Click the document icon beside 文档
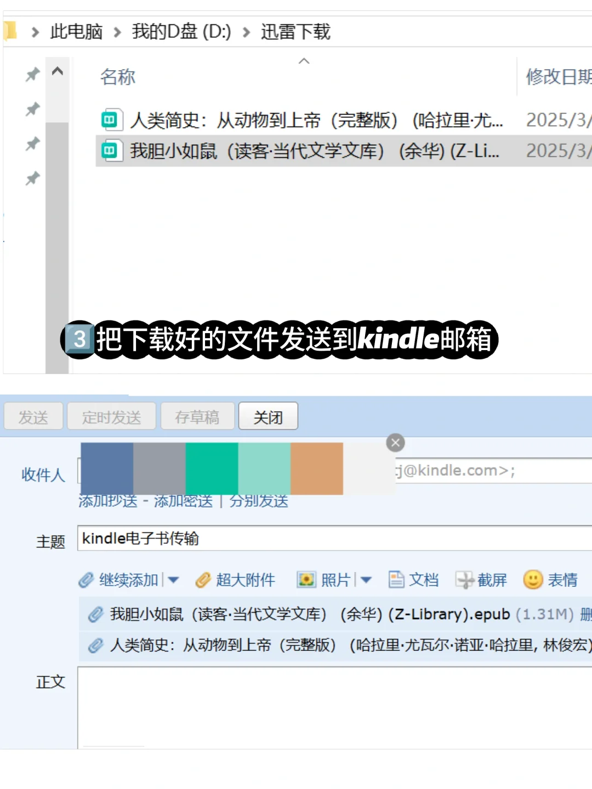Screen dimensions: 592x789 [396, 580]
